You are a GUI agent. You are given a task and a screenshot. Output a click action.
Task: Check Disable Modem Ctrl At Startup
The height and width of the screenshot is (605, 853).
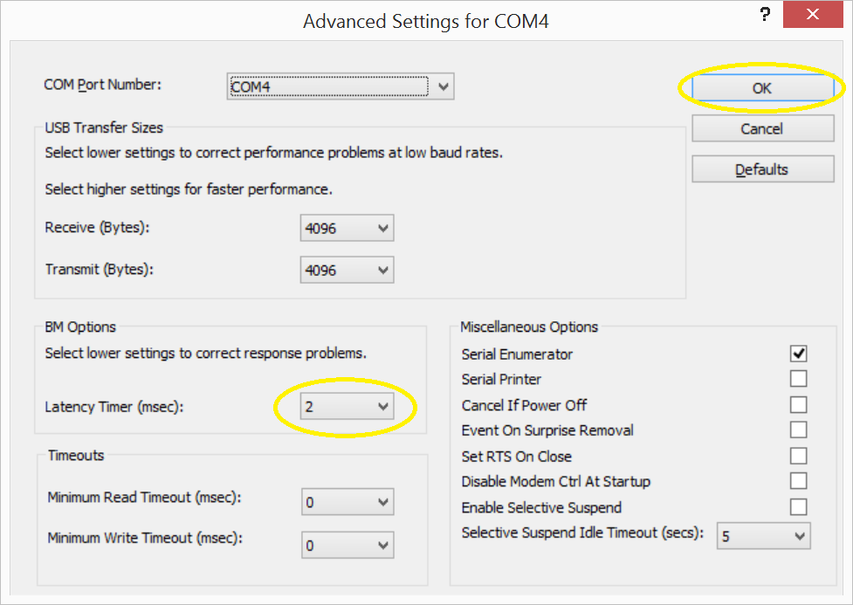pos(798,481)
